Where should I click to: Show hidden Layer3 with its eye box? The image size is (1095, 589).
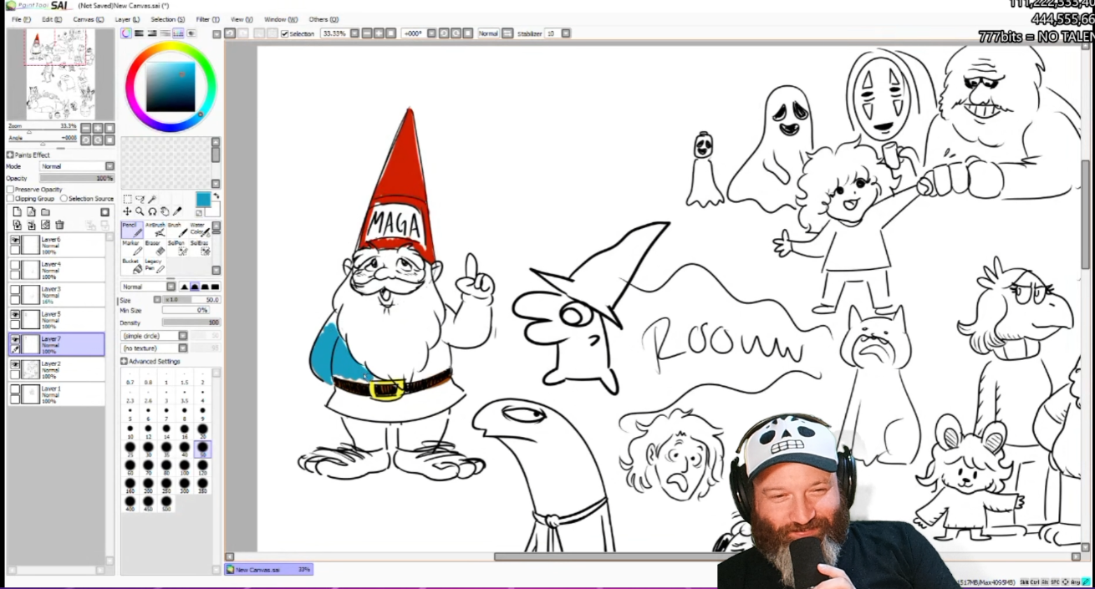(x=15, y=290)
